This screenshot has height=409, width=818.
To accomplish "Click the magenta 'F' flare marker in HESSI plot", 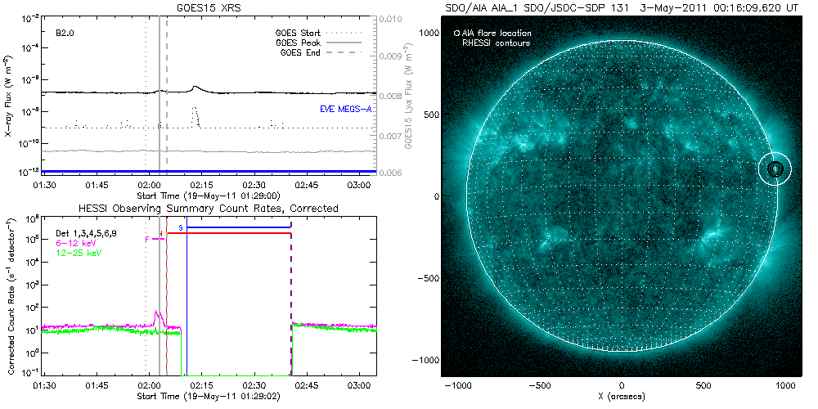I will point(147,240).
